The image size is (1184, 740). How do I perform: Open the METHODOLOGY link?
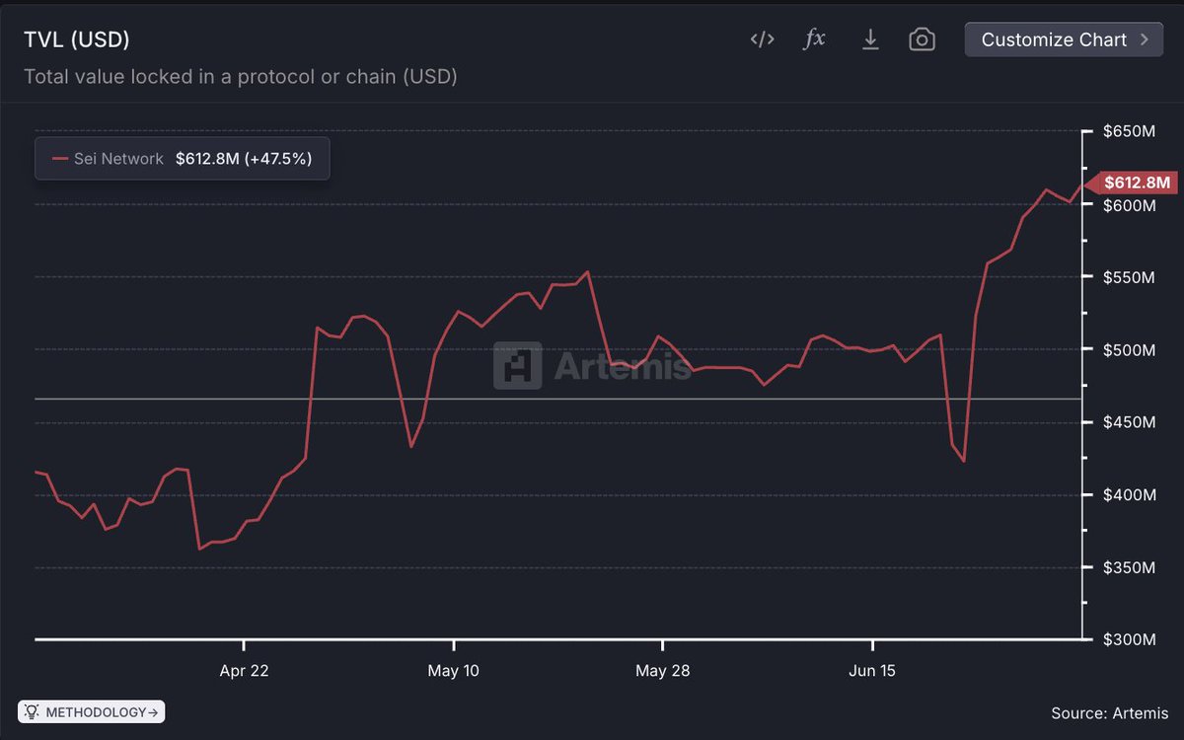[92, 711]
